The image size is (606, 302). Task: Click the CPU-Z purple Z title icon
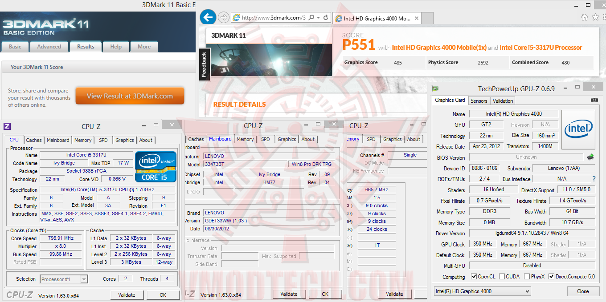[x=7, y=126]
